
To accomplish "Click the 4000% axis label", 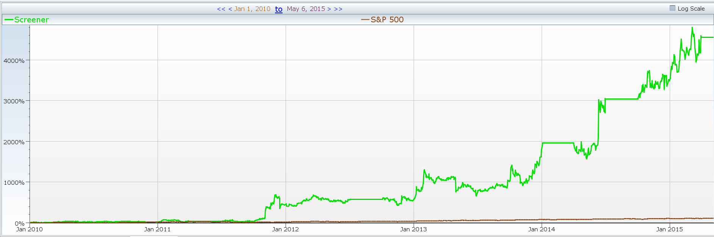I will [x=14, y=61].
